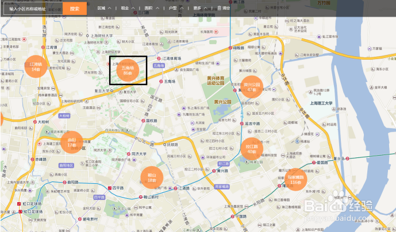Screen dimensions: 396x232
Task: Click the 虹口足球场 lower metro icon
Action: point(21,211)
